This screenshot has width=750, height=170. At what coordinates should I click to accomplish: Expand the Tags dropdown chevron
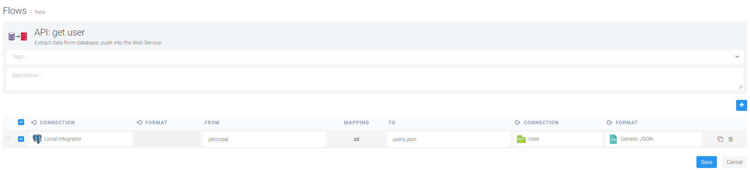737,57
